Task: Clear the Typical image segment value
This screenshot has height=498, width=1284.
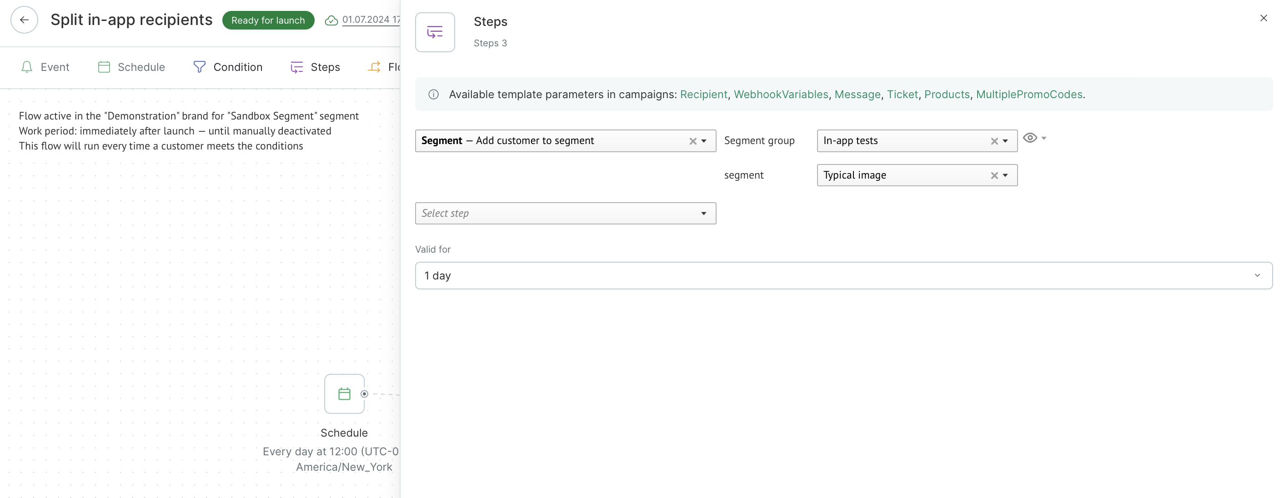Action: (x=994, y=176)
